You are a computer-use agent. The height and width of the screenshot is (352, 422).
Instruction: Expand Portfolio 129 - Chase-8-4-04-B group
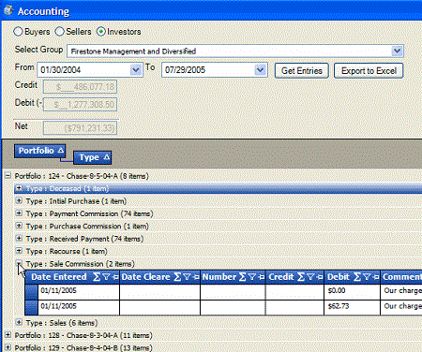[x=8, y=347]
